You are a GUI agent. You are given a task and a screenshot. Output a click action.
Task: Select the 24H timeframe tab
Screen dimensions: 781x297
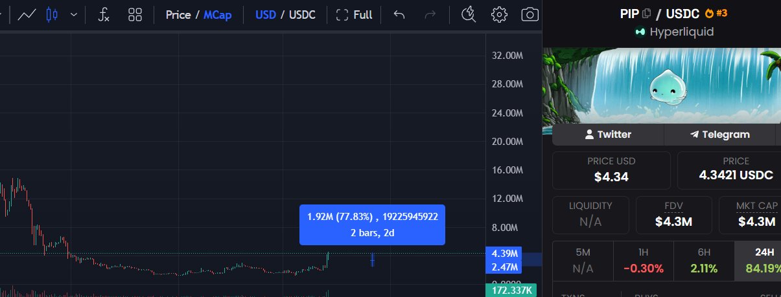click(x=758, y=261)
